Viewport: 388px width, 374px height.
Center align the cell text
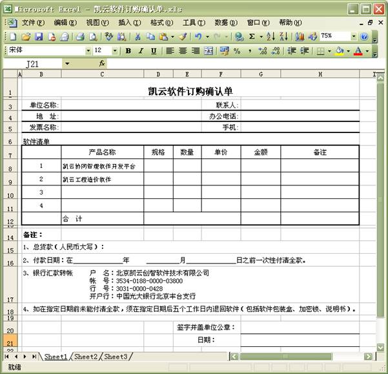[183, 51]
